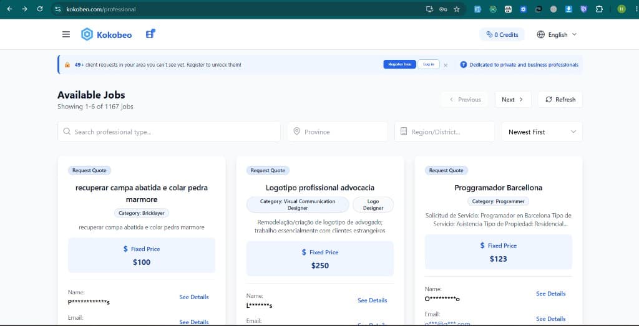This screenshot has height=326, width=639.
Task: Click the Kokobeo hexagon logo
Action: coord(87,34)
